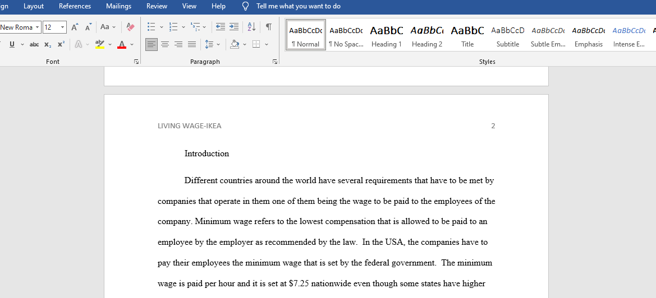
Task: Apply the Heading 1 style
Action: point(387,35)
